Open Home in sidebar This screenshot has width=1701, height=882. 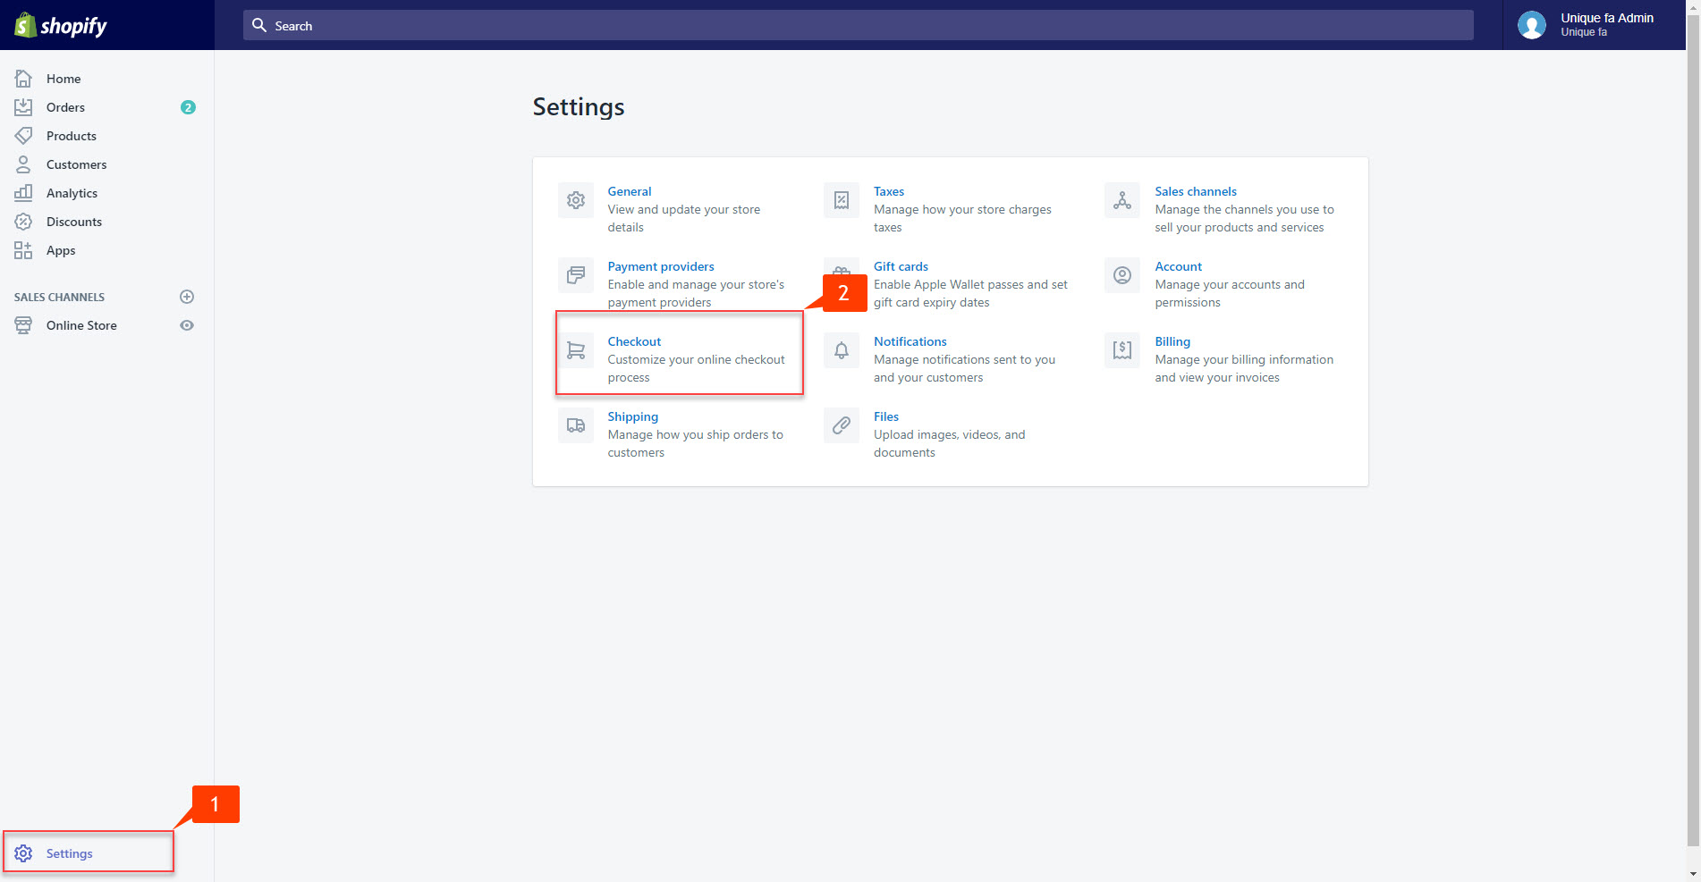point(63,79)
